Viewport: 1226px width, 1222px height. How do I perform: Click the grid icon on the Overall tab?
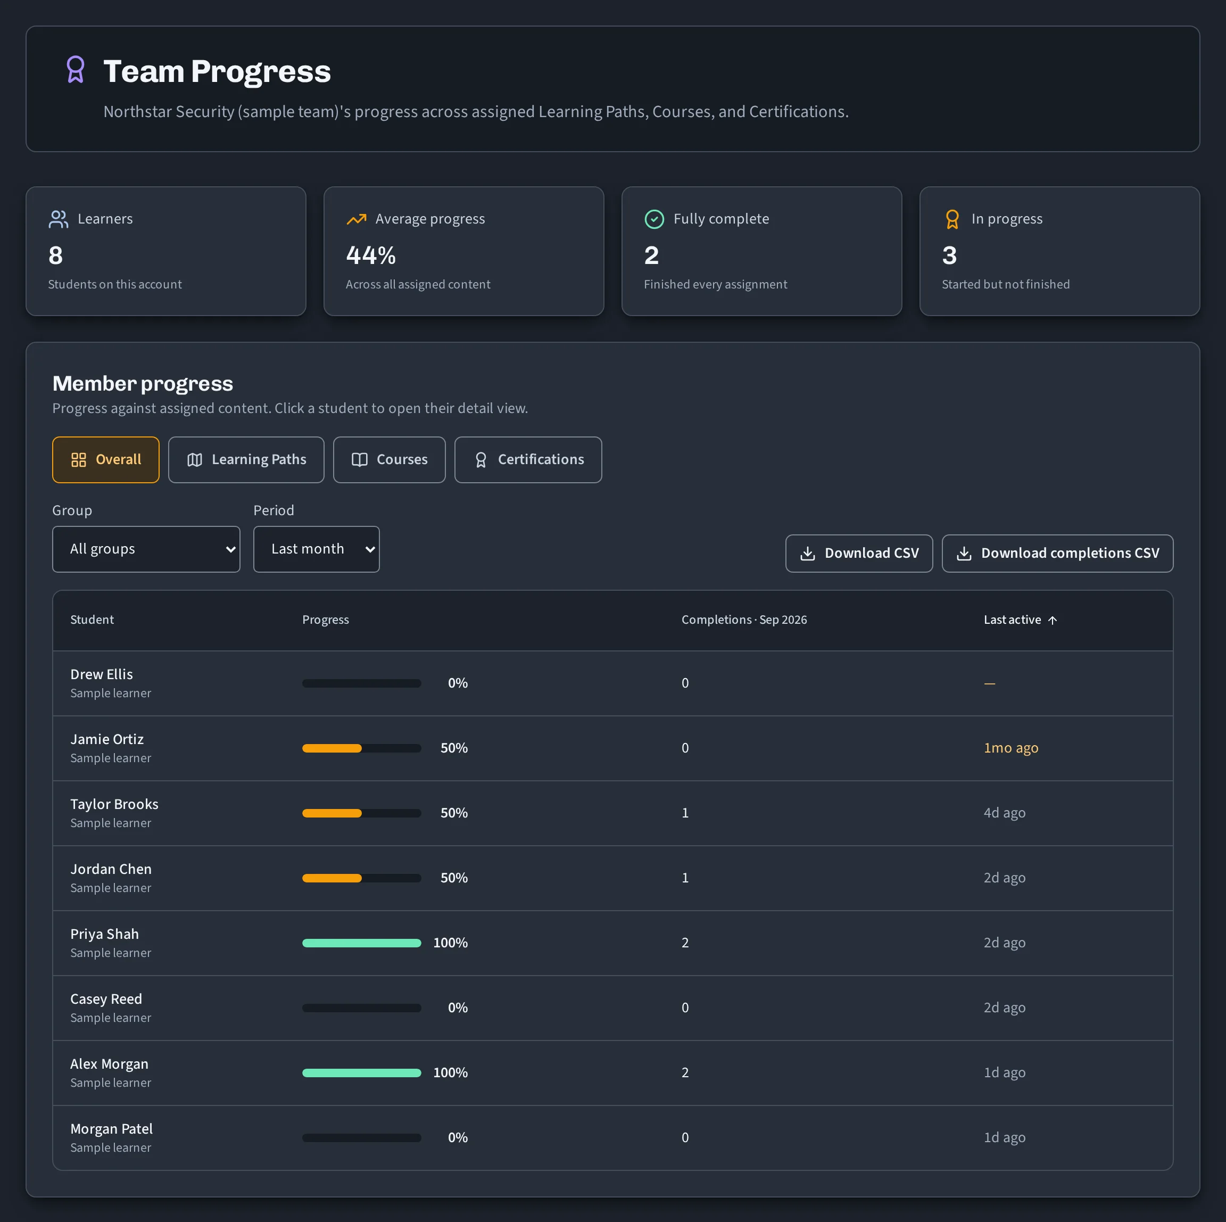point(79,460)
